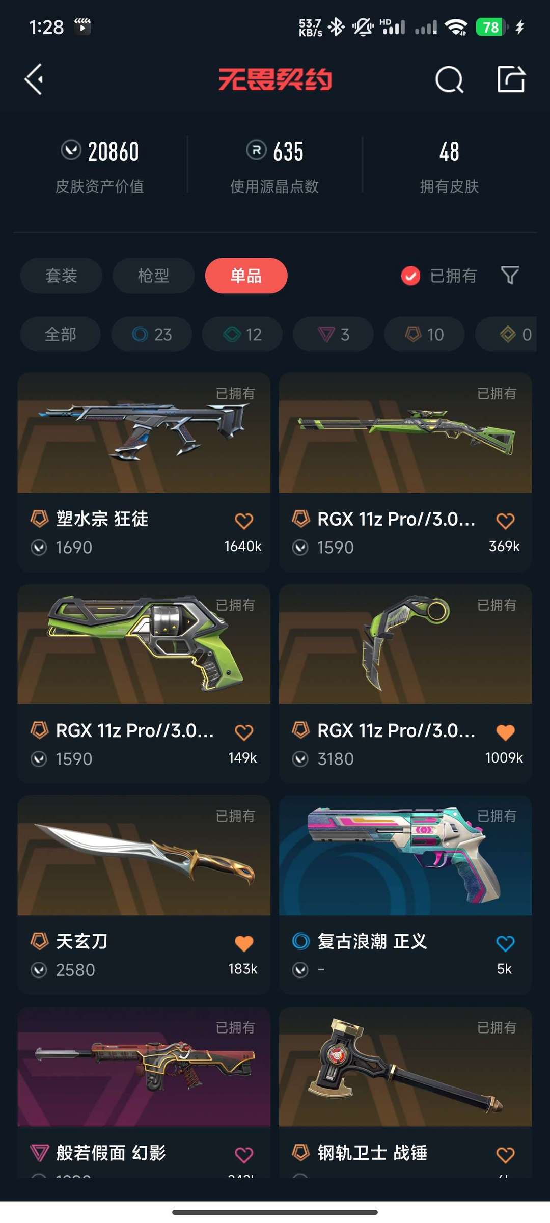The image size is (550, 1223).
Task: Favorite the 塑水宗 狂徒 skin heart
Action: pyautogui.click(x=244, y=521)
